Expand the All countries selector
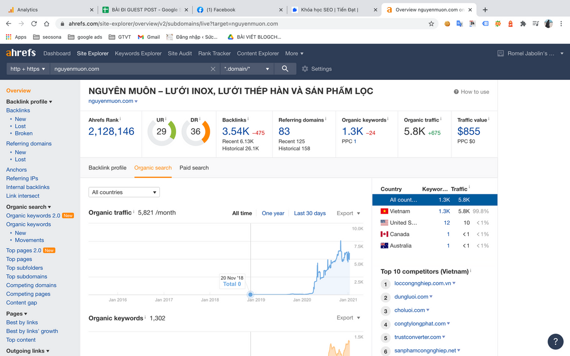Viewport: 570px width, 356px height. point(124,192)
